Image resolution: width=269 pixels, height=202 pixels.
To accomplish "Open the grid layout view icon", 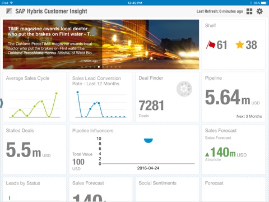I will click(x=249, y=11).
